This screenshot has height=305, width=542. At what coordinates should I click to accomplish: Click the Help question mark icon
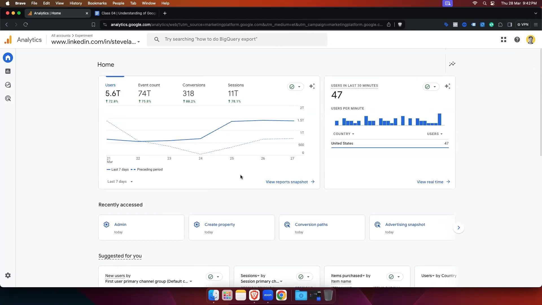tap(517, 40)
